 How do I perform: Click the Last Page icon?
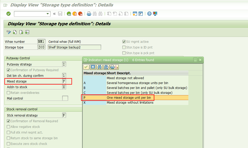pyautogui.click(x=126, y=14)
